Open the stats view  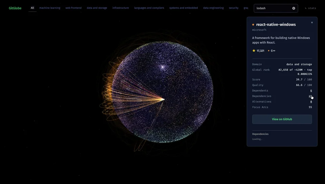310,8
